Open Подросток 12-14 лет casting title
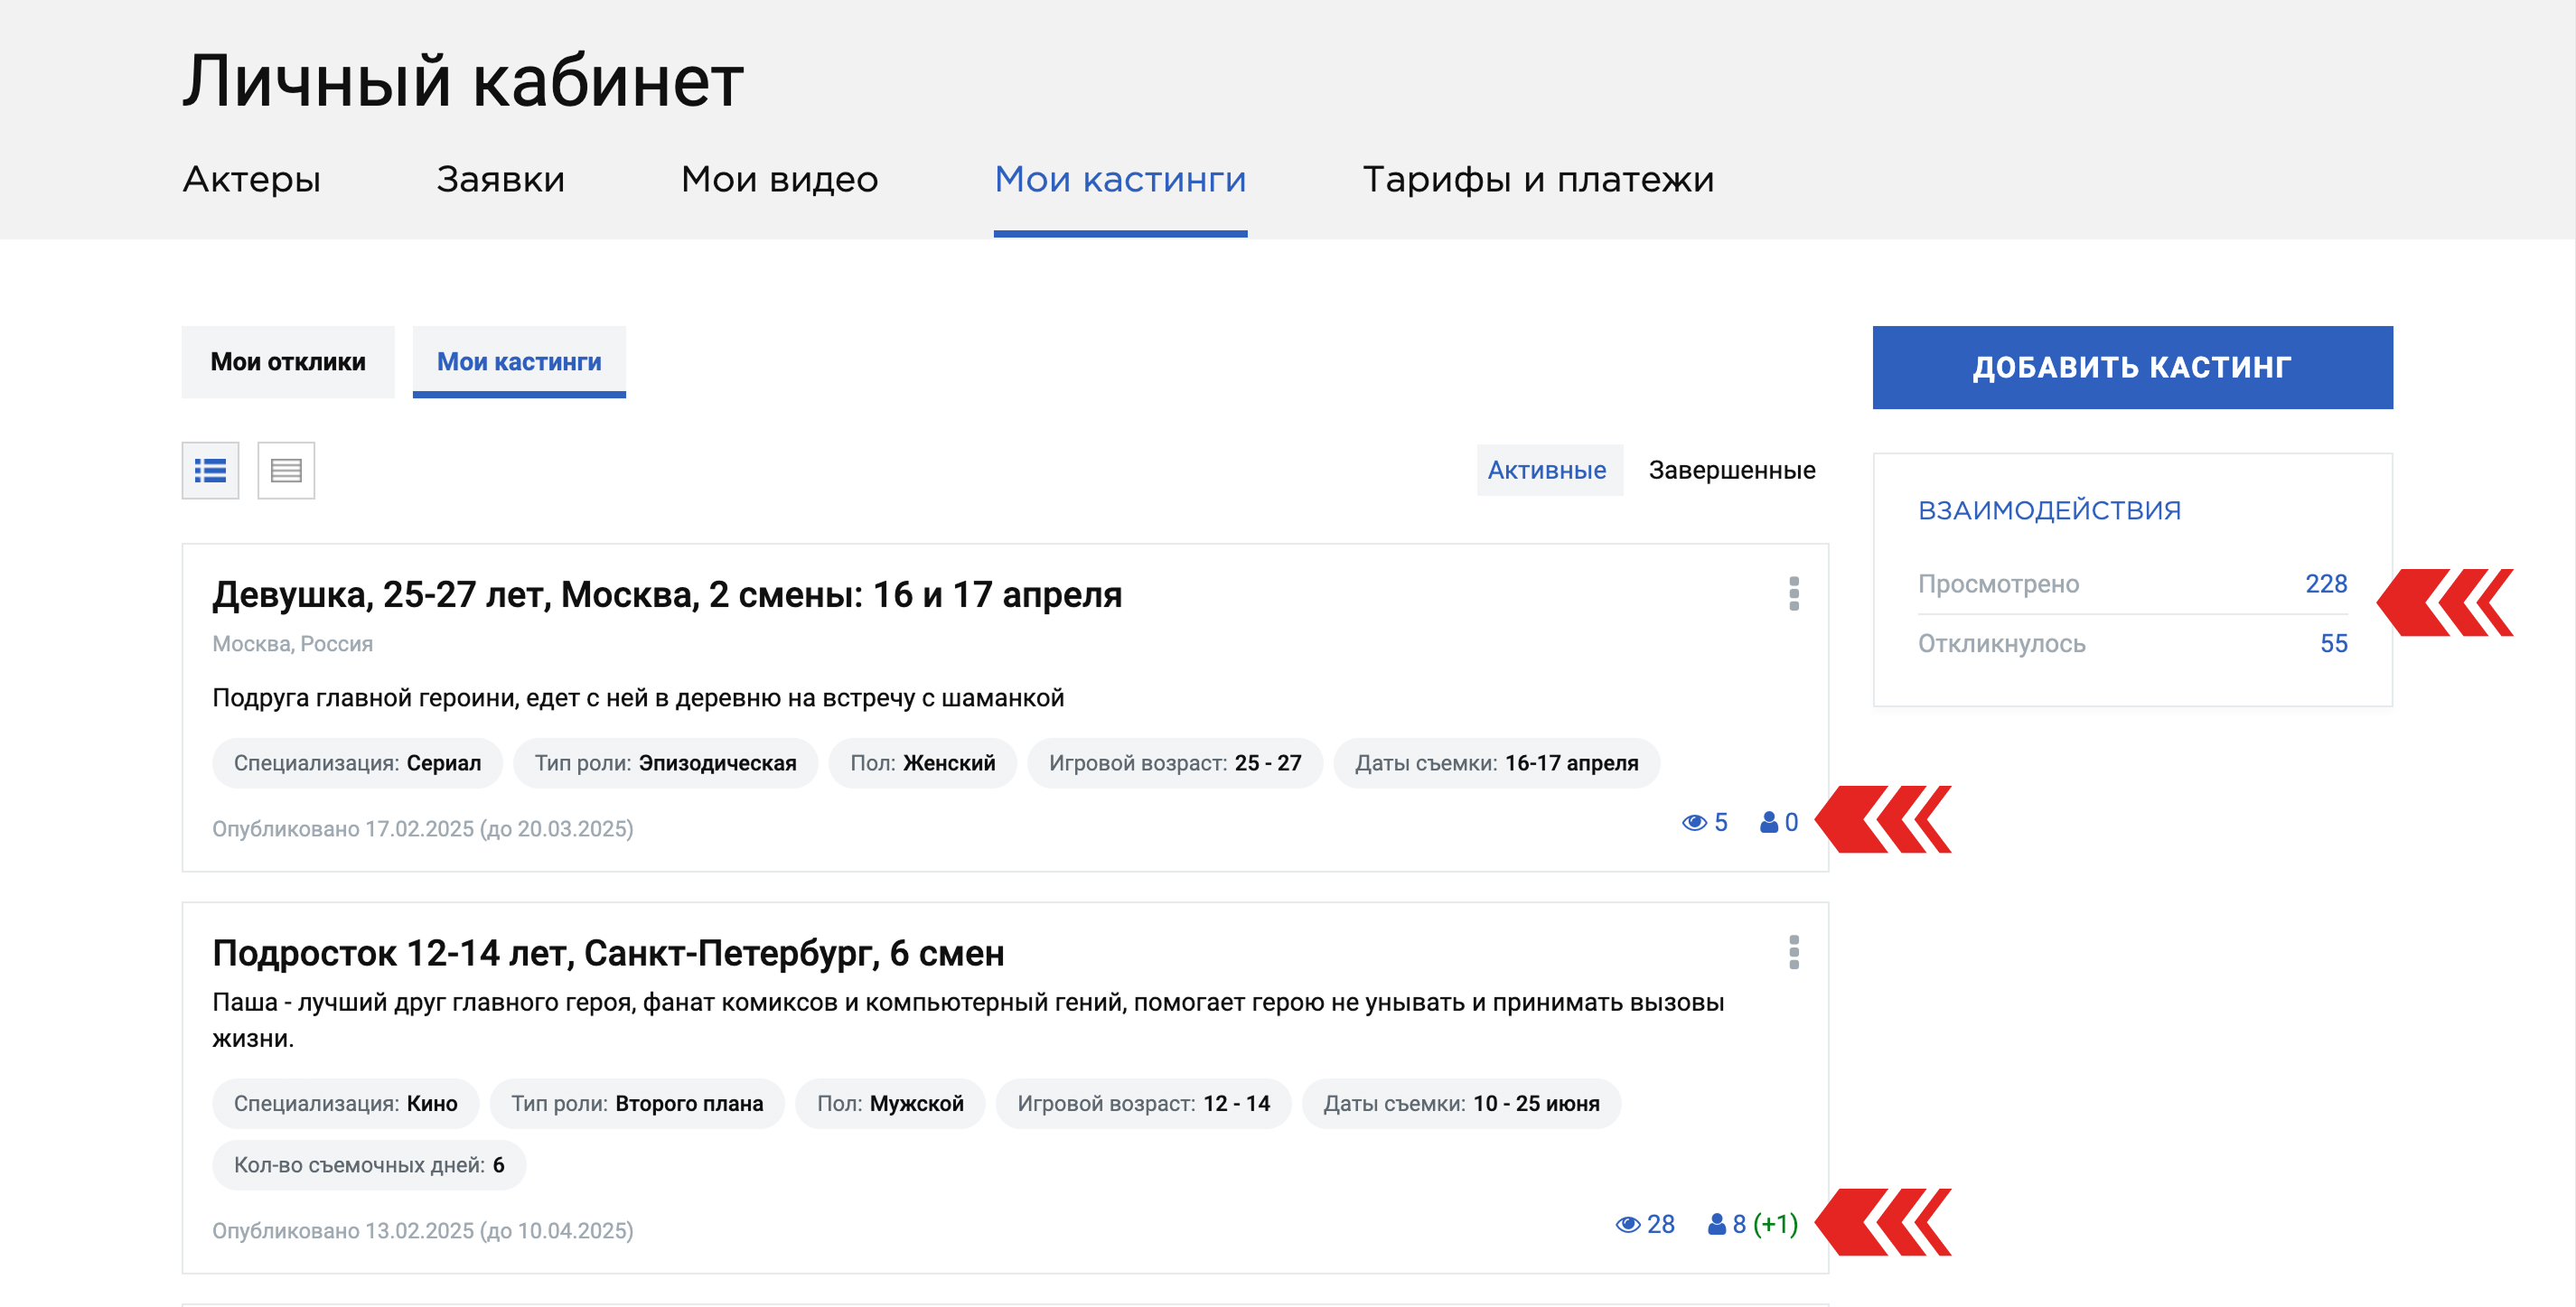 [608, 953]
